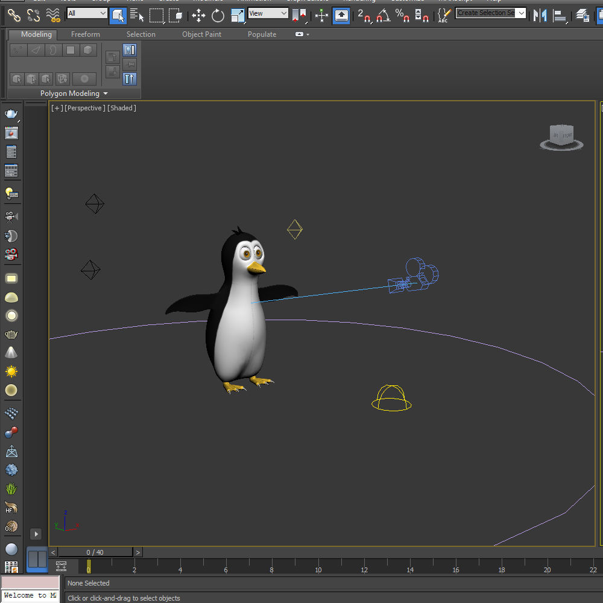This screenshot has height=603, width=603.
Task: Click the red movie camera icon
Action: click(11, 254)
